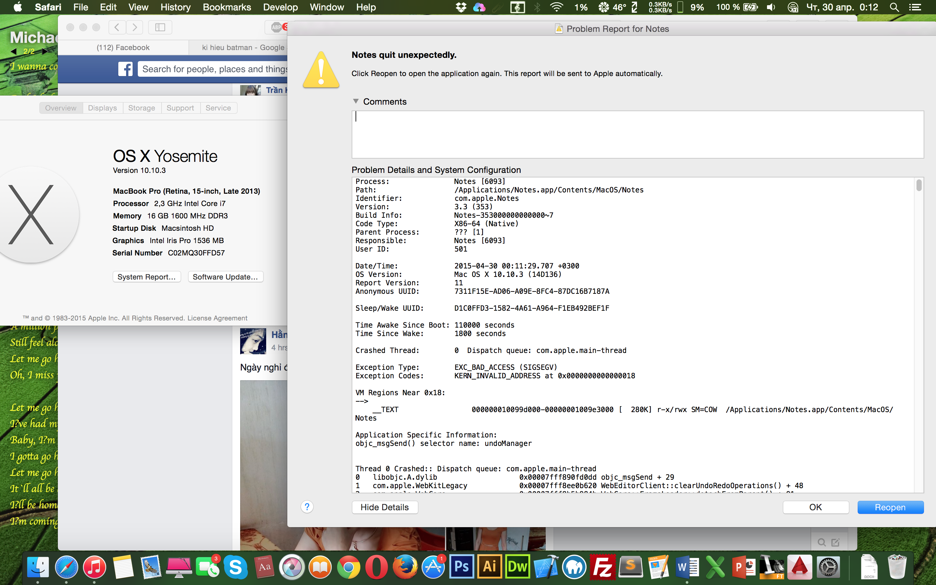The height and width of the screenshot is (585, 936).
Task: Open the History menu
Action: pos(175,7)
